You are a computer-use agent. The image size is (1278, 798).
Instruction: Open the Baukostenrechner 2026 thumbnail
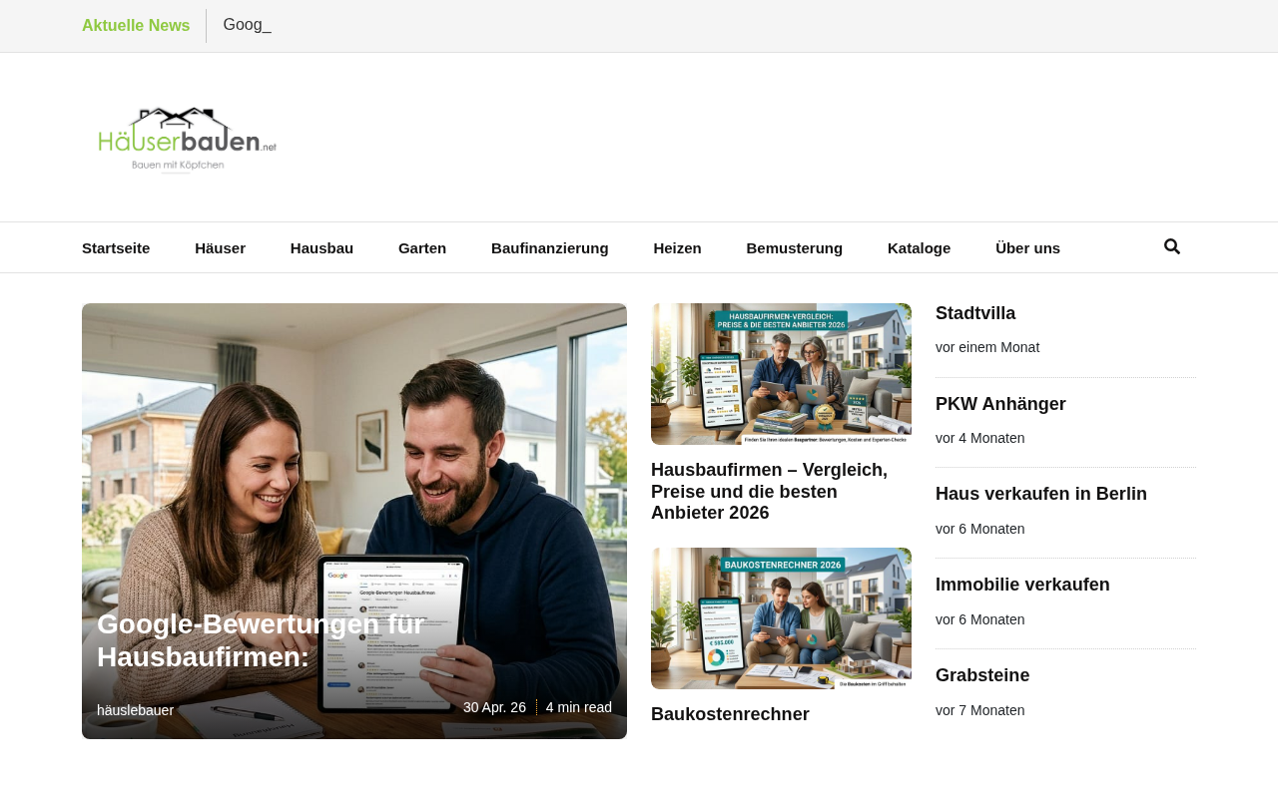781,618
